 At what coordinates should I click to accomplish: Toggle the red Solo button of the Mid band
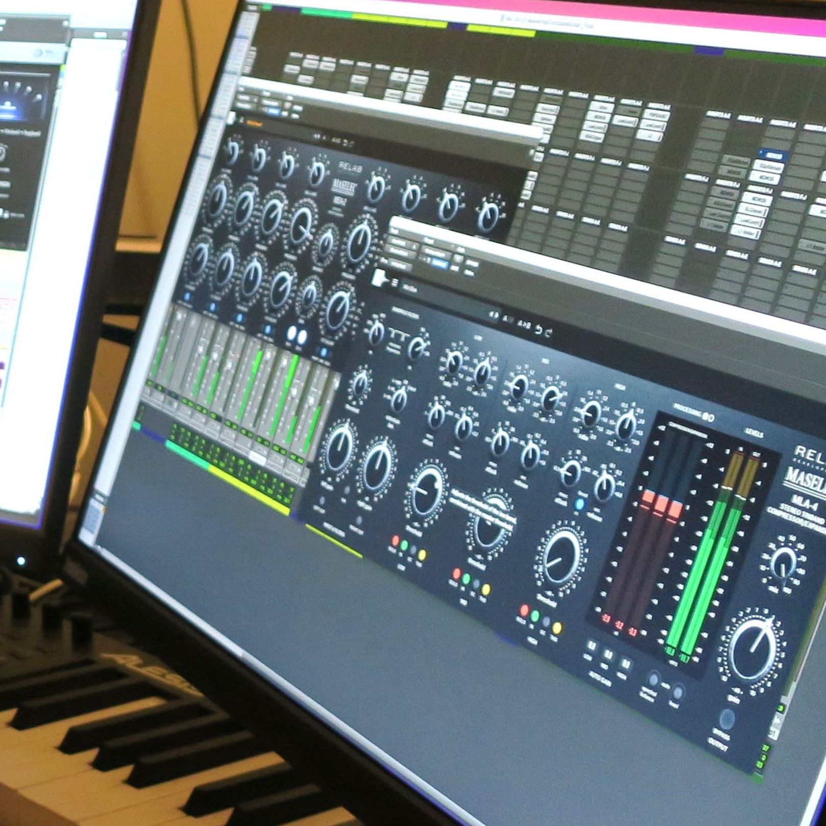tap(457, 573)
